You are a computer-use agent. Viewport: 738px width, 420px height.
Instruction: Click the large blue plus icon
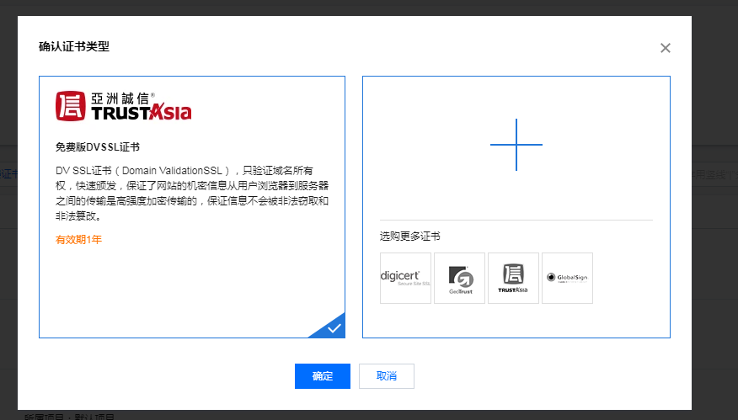point(516,145)
